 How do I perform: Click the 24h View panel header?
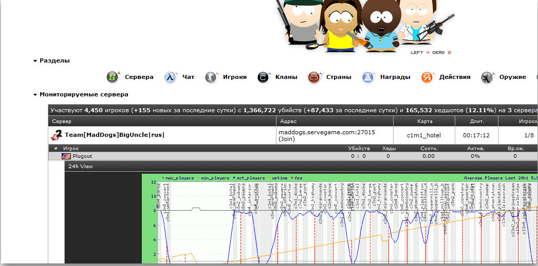coord(301,167)
